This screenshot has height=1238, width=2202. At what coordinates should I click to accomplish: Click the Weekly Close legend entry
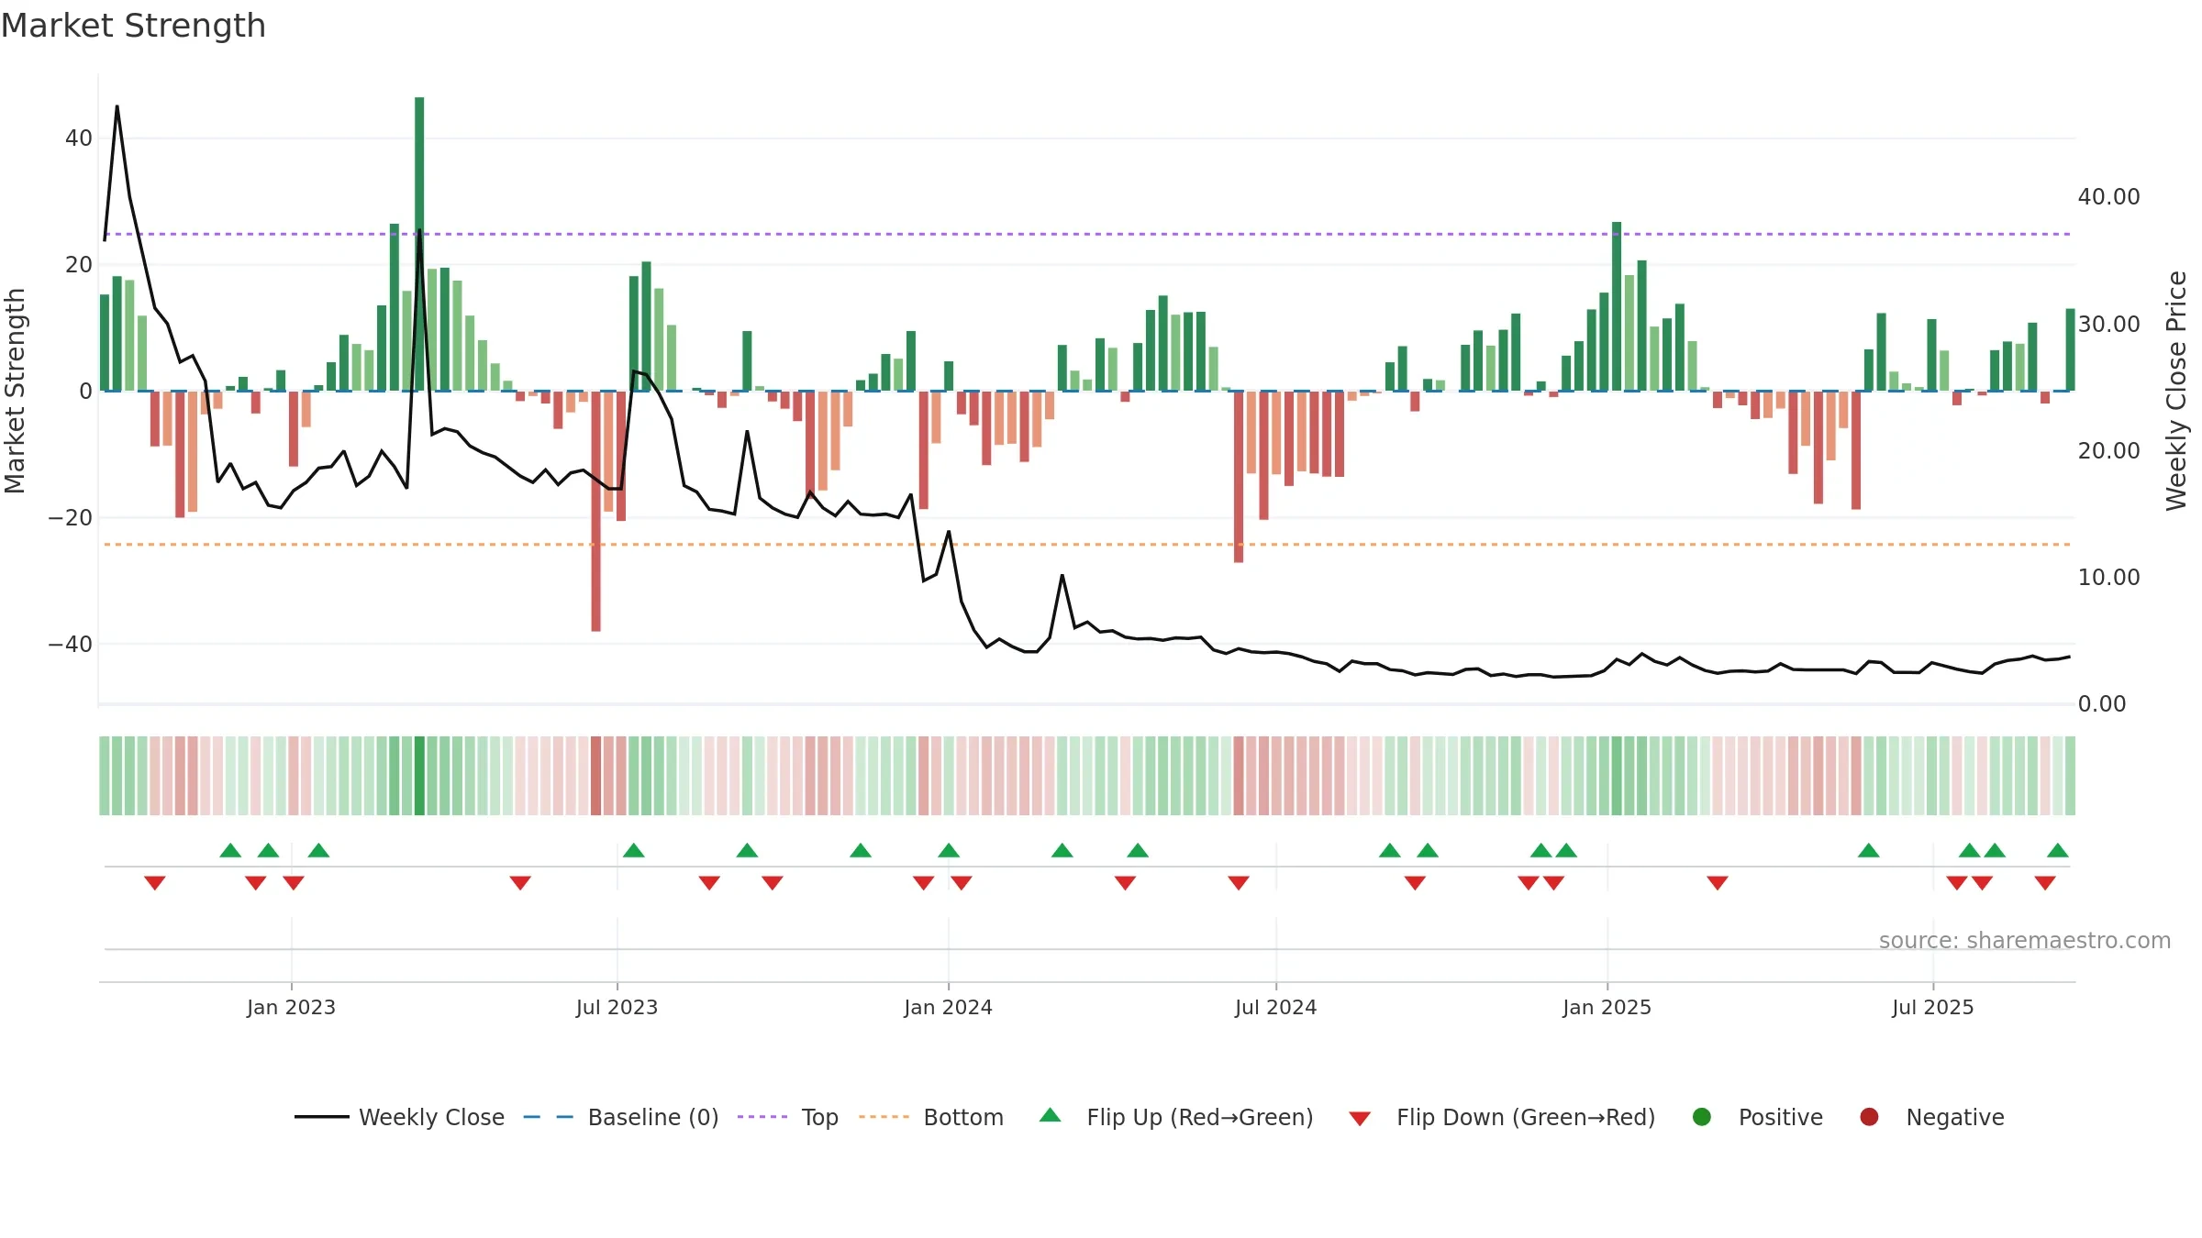pyautogui.click(x=400, y=1117)
